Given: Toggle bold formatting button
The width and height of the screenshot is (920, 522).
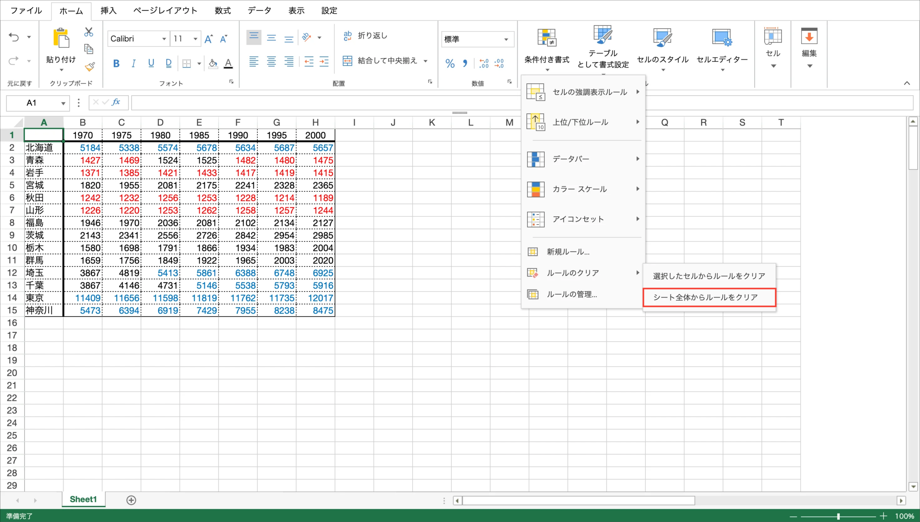Looking at the screenshot, I should click(116, 64).
